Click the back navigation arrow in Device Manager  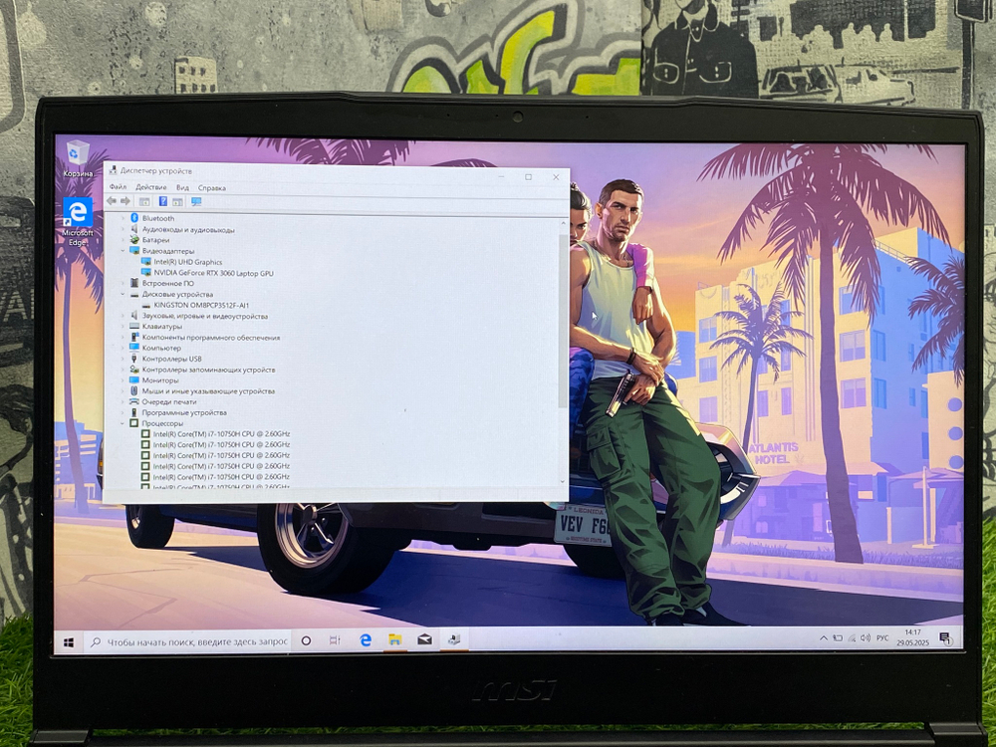pyautogui.click(x=111, y=199)
